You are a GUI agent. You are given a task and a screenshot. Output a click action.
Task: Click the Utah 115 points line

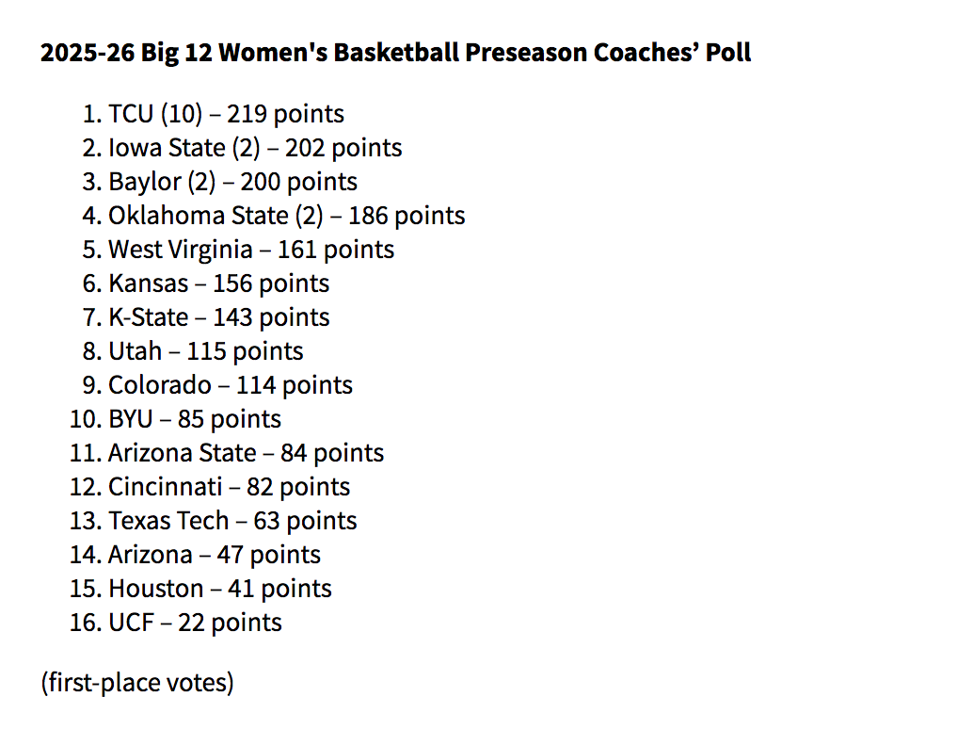205,351
